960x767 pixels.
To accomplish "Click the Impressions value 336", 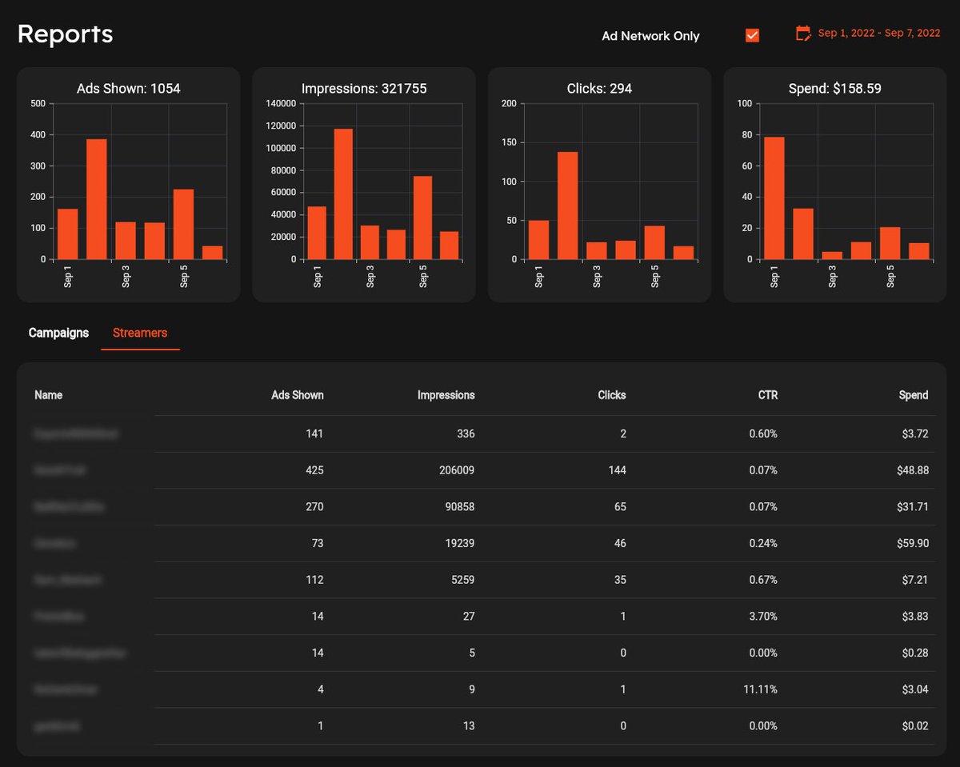I will 466,433.
